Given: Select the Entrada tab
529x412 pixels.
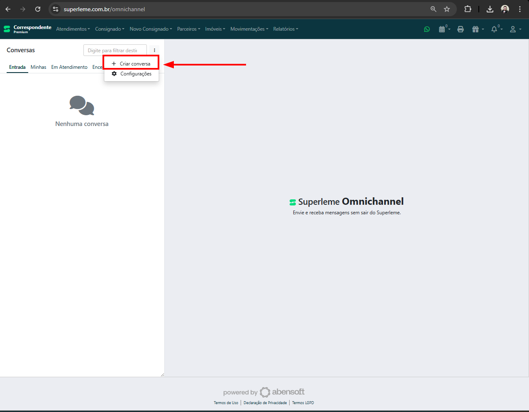Looking at the screenshot, I should tap(17, 67).
